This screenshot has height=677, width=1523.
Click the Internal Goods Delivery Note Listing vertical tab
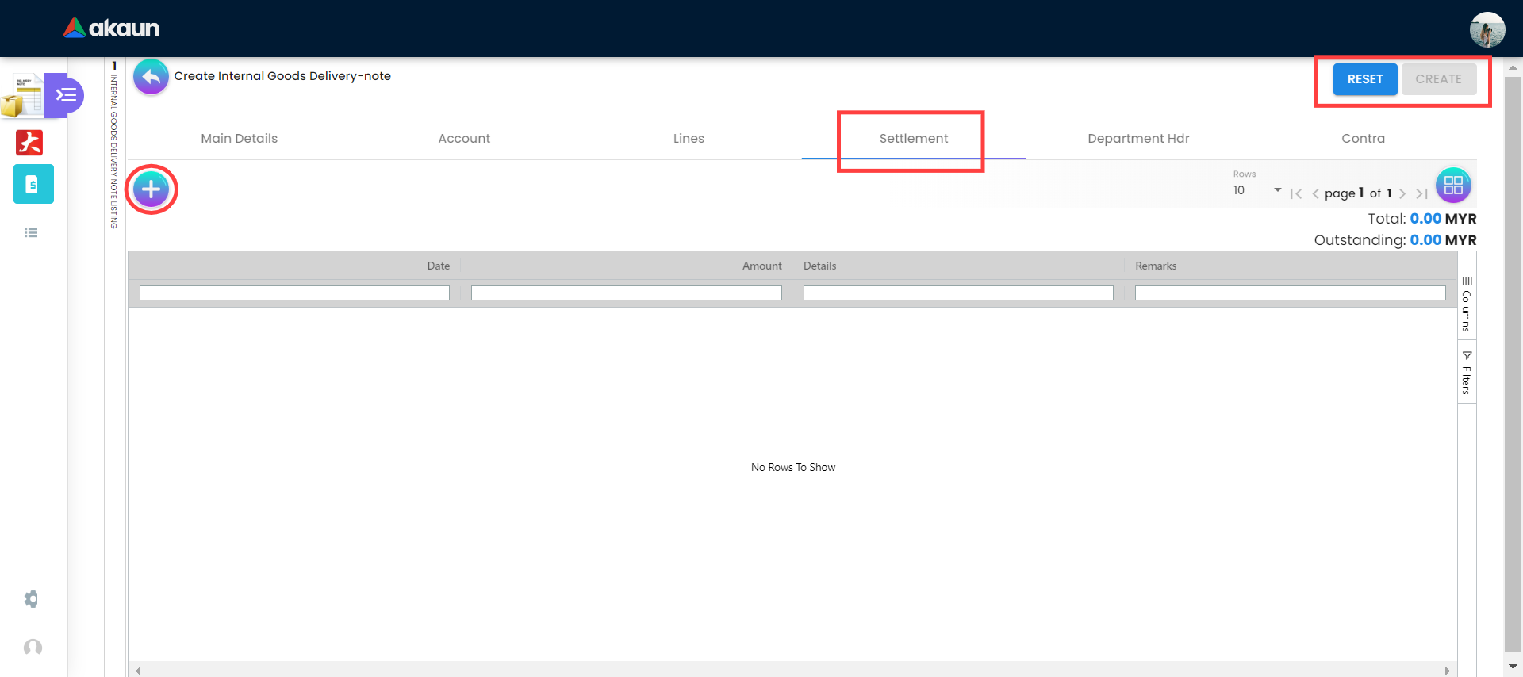click(x=114, y=145)
